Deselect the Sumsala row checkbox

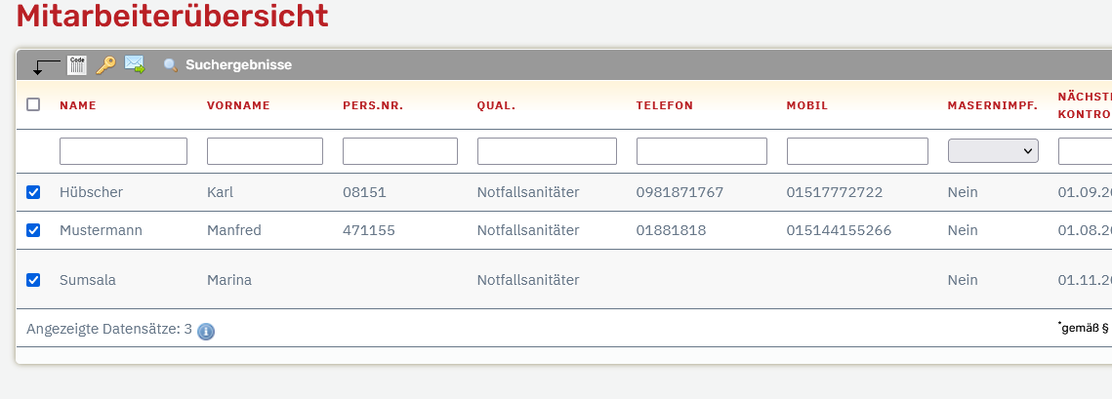coord(33,280)
